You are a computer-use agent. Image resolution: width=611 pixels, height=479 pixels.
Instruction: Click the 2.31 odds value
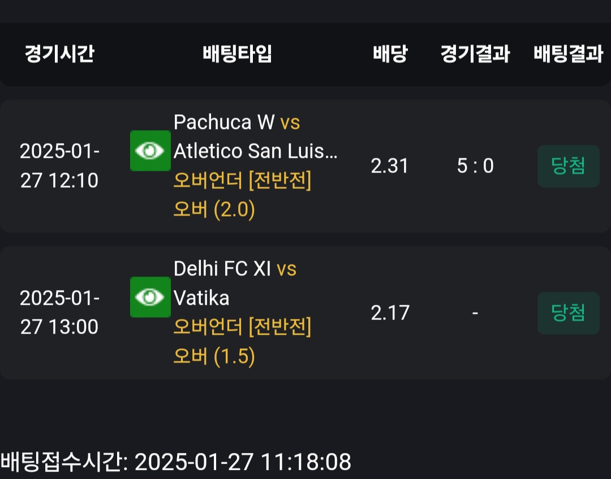tap(390, 166)
